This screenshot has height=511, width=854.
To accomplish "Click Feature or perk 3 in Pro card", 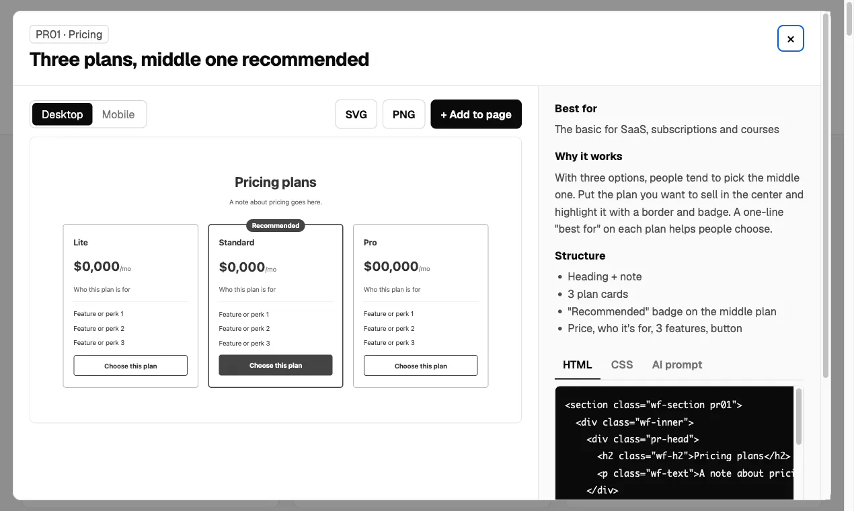I will [389, 343].
